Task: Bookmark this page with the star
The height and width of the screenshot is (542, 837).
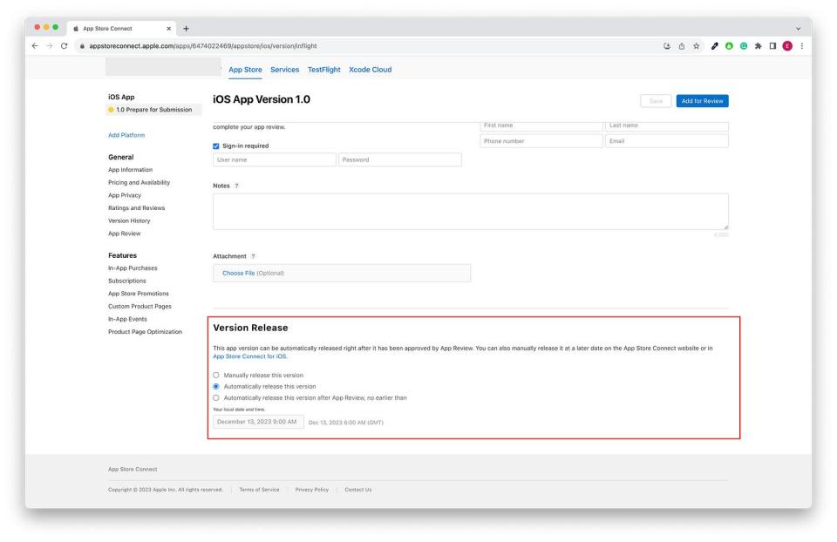Action: click(x=696, y=46)
